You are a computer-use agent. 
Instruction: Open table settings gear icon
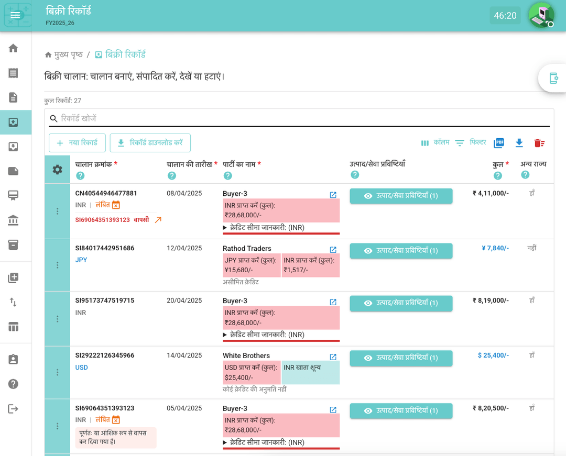tap(57, 170)
